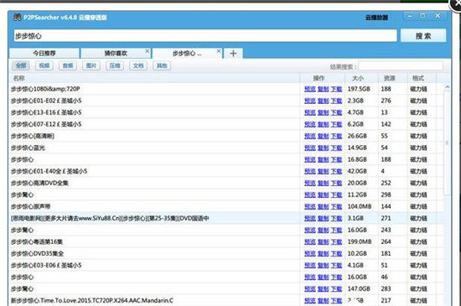Copy the 步步惊心E07-E12 row link via 复制
The height and width of the screenshot is (306, 461).
(x=323, y=124)
